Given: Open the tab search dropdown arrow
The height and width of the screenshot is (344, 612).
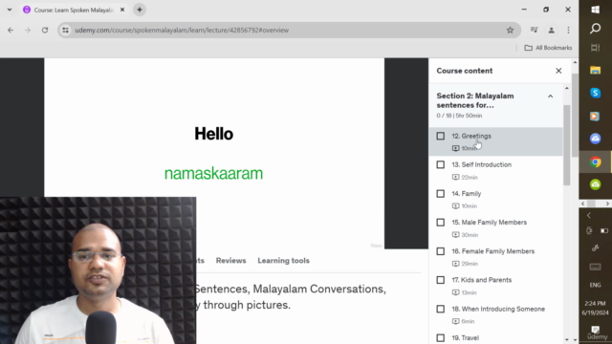Looking at the screenshot, I should click(x=10, y=10).
